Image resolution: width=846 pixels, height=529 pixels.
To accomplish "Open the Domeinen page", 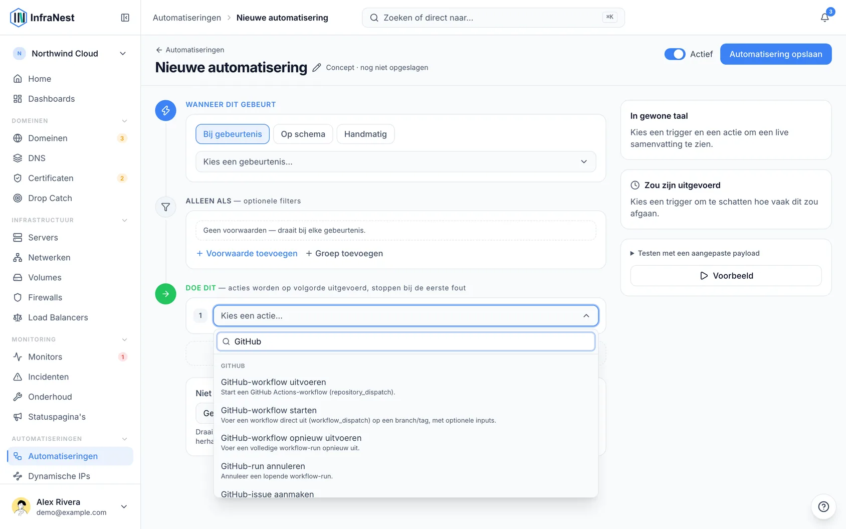I will click(x=70, y=138).
